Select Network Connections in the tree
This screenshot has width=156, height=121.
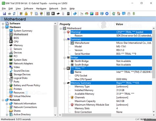pyautogui.click(x=25, y=107)
